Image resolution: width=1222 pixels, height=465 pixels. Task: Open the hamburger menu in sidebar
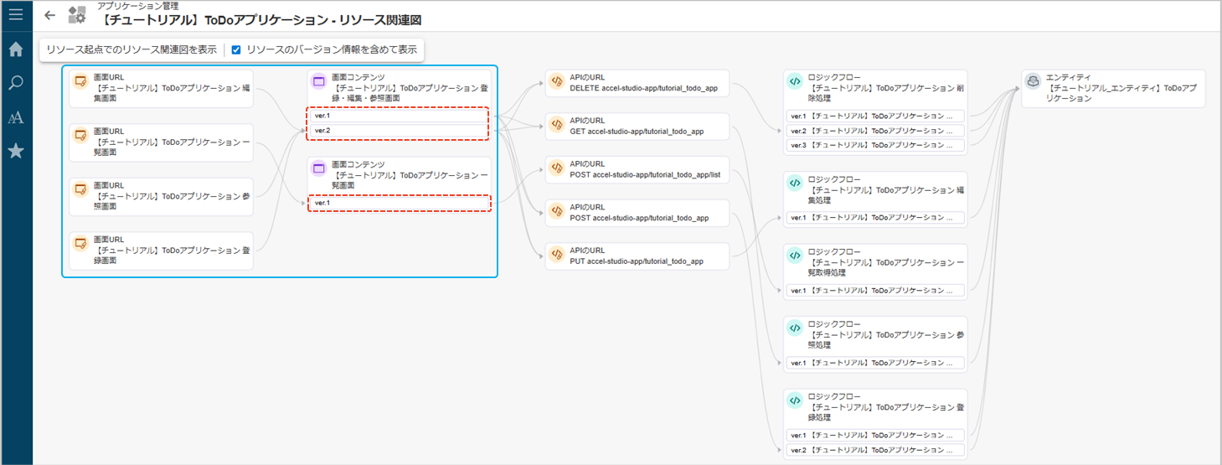tap(15, 15)
